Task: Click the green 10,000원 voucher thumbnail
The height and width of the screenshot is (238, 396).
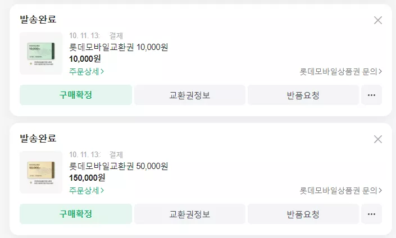Action: click(x=41, y=53)
